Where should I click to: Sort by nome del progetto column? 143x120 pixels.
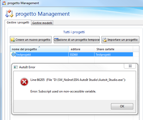(39, 49)
